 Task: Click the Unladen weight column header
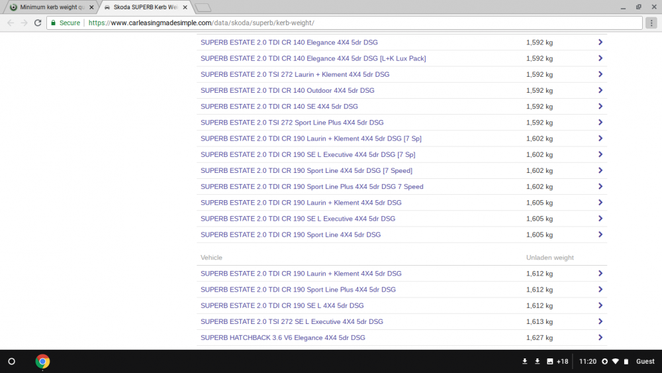(550, 258)
